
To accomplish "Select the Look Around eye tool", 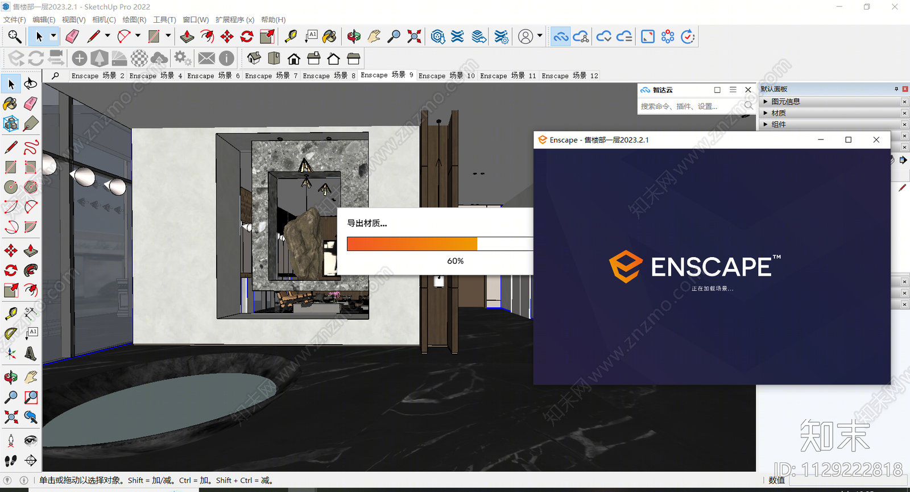I will tap(31, 440).
